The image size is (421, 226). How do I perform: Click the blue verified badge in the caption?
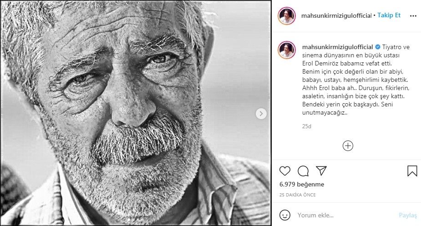point(377,47)
